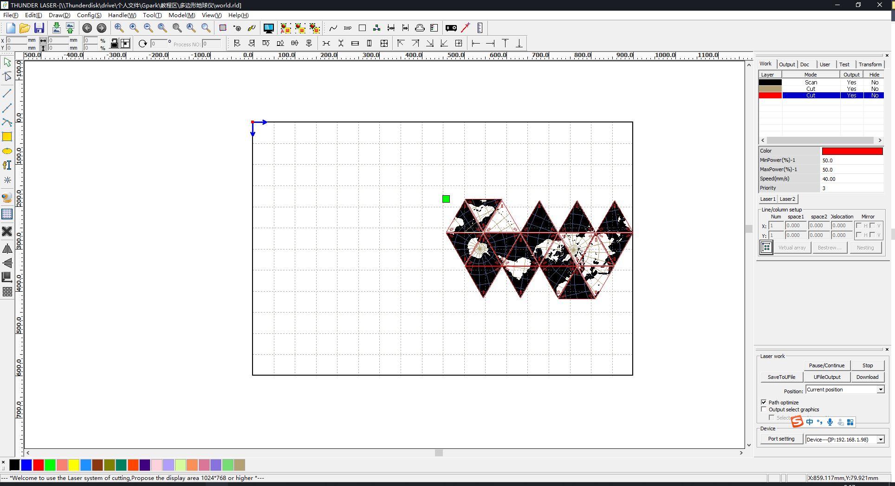Viewport: 895px width, 486px height.
Task: Select the red Cut layer row
Action: [821, 95]
